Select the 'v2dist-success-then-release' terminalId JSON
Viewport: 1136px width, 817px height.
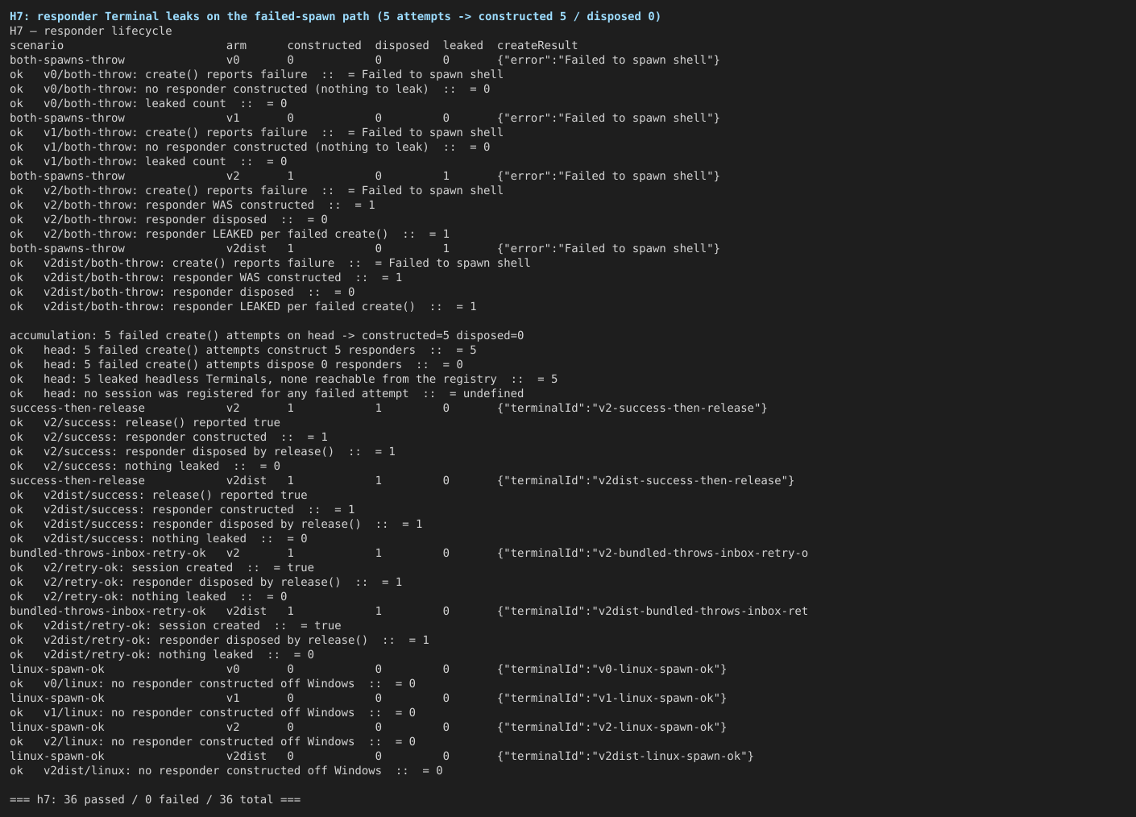[x=645, y=480]
